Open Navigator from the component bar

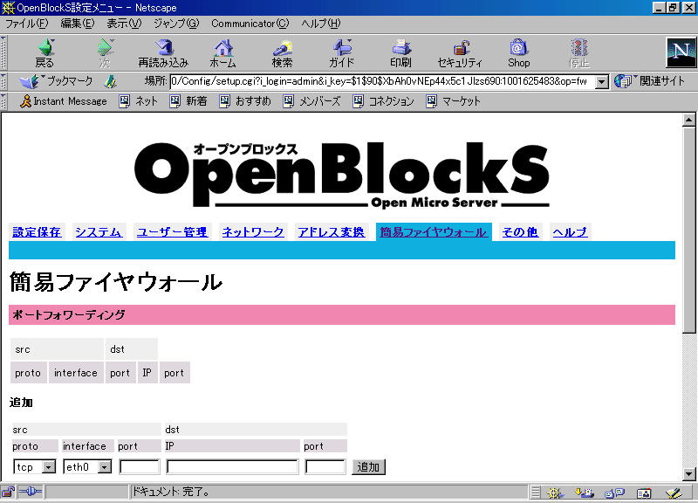(555, 493)
